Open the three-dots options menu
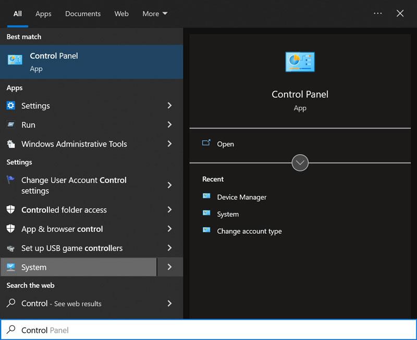 click(377, 14)
